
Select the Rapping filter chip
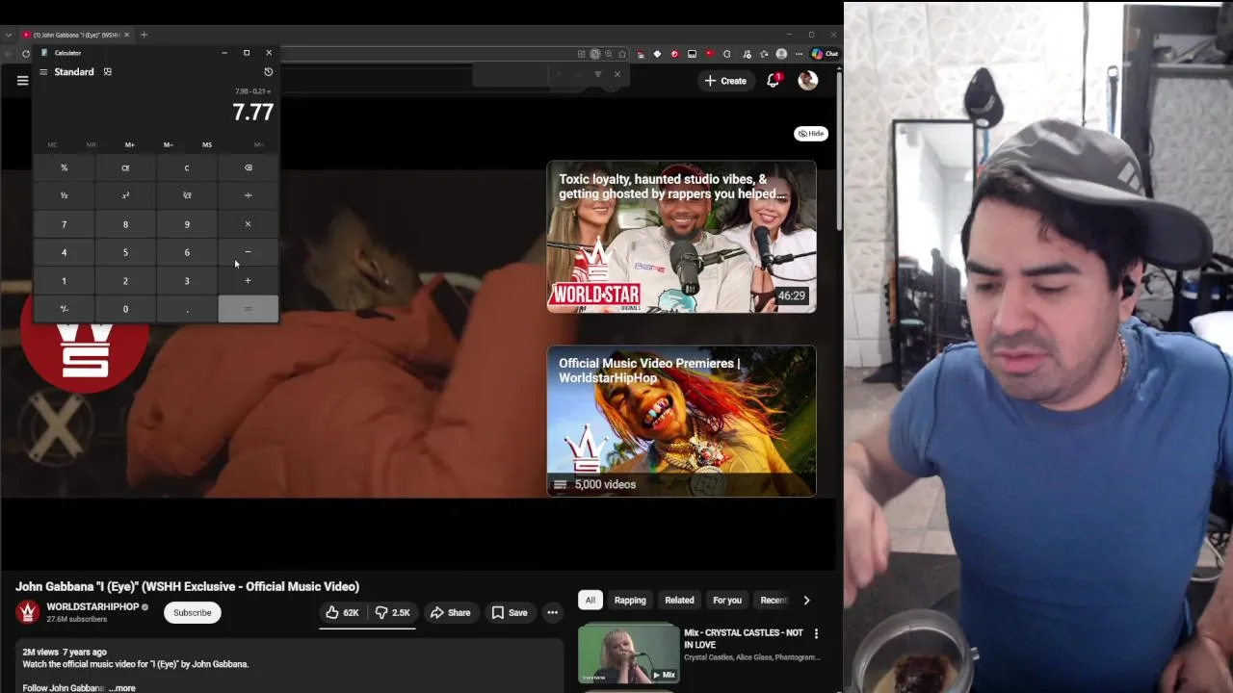point(630,601)
